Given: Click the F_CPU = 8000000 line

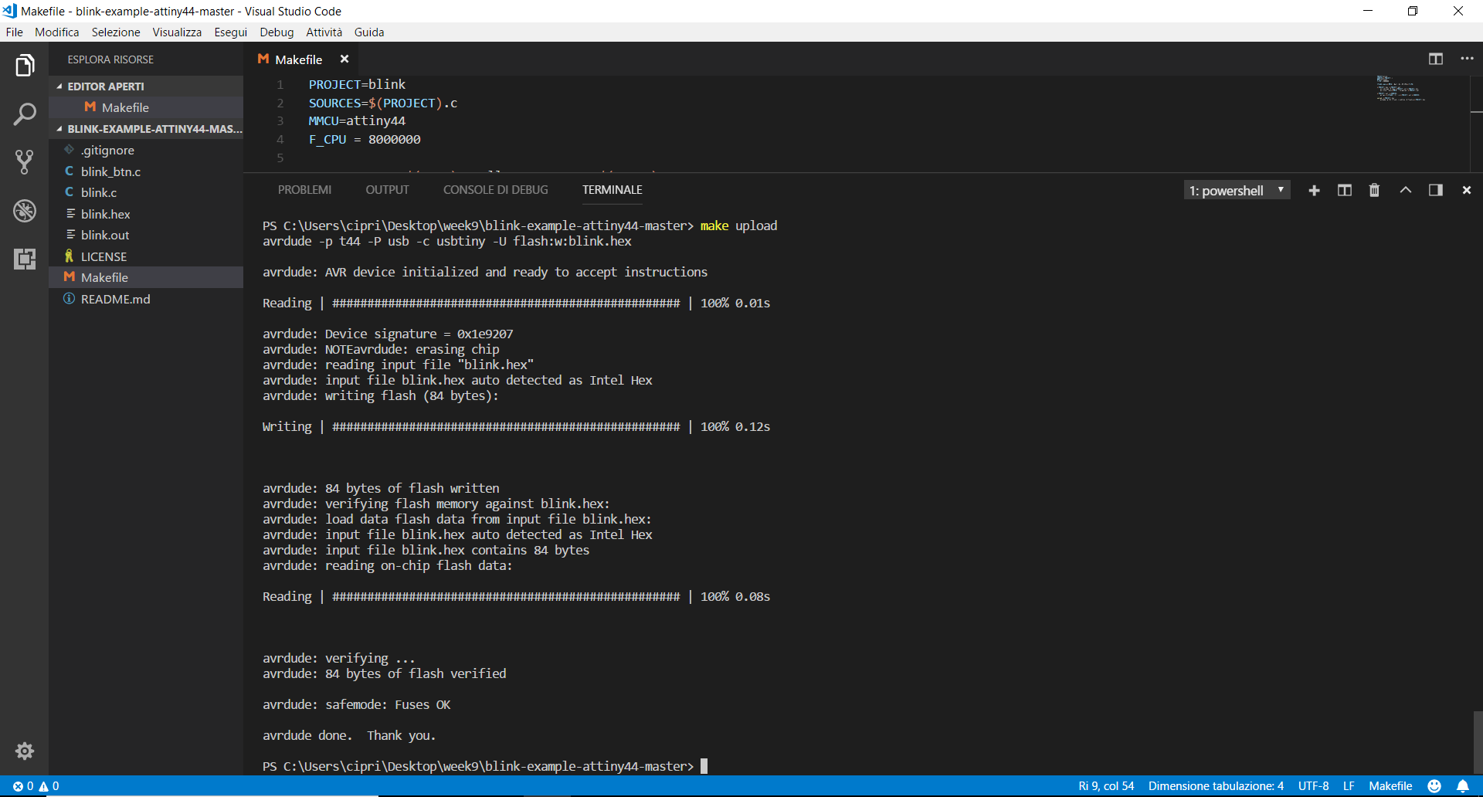Looking at the screenshot, I should [x=365, y=140].
